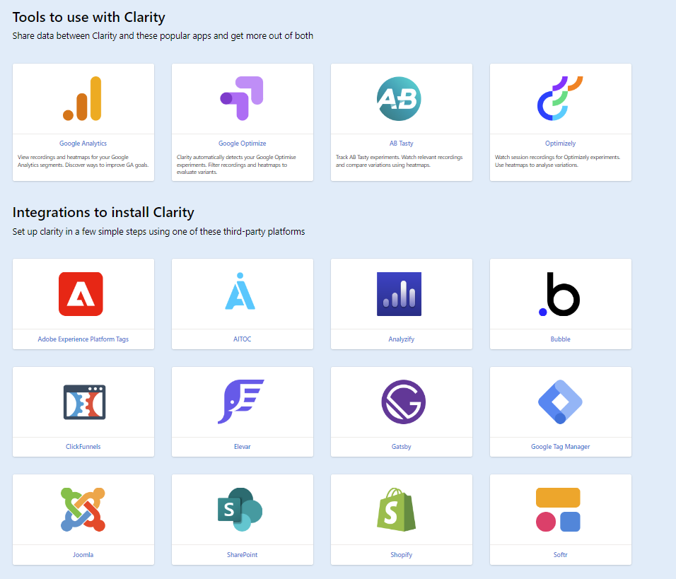Image resolution: width=676 pixels, height=579 pixels.
Task: Click 'Share data between Clarity' subtitle text
Action: tap(163, 36)
